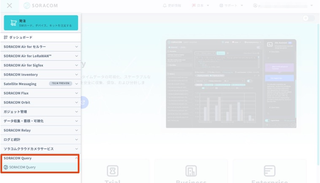Click the SORACOM logo in header
This screenshot has height=183, width=320.
(x=41, y=5)
